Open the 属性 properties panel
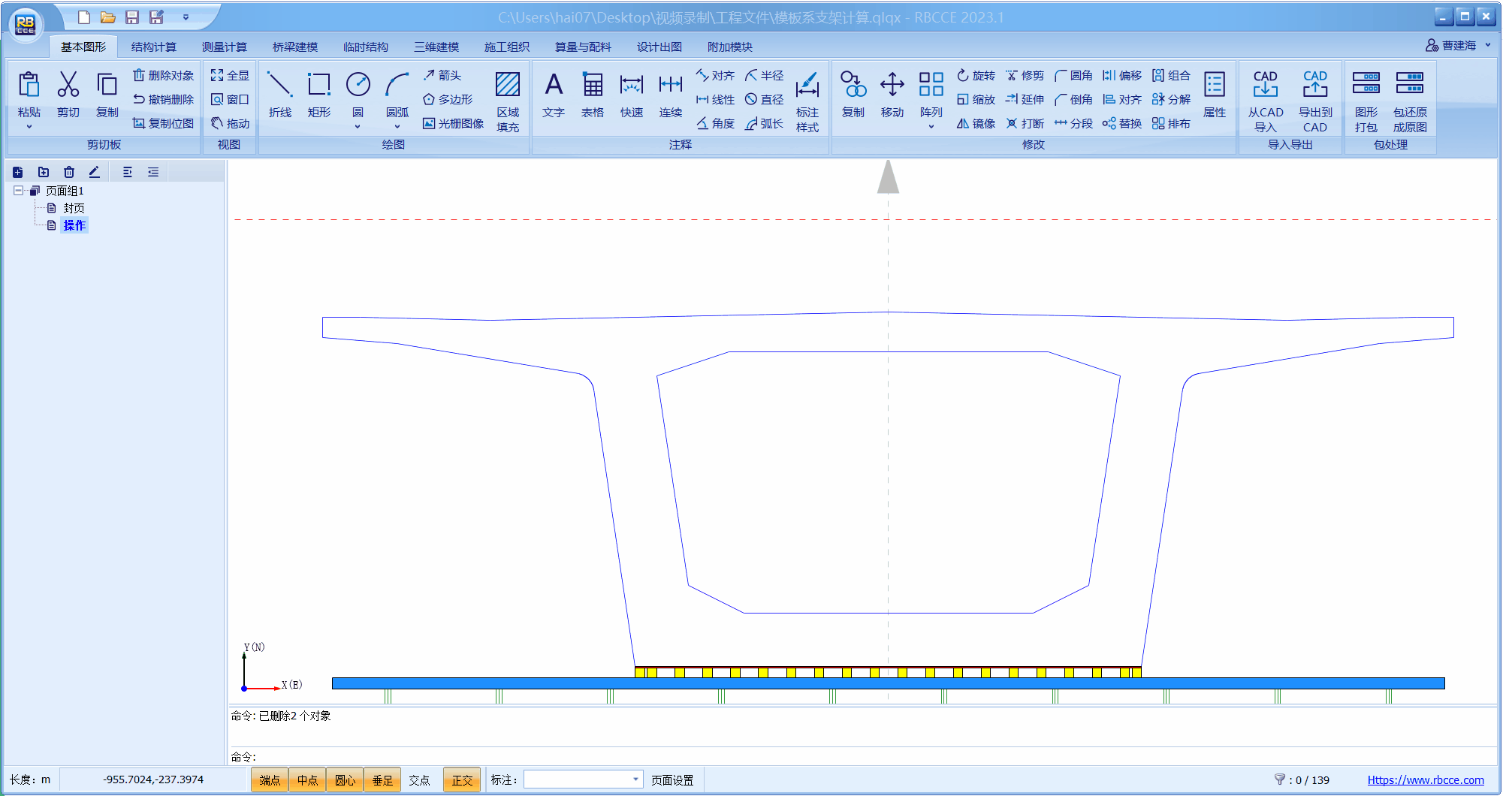 tap(1215, 94)
